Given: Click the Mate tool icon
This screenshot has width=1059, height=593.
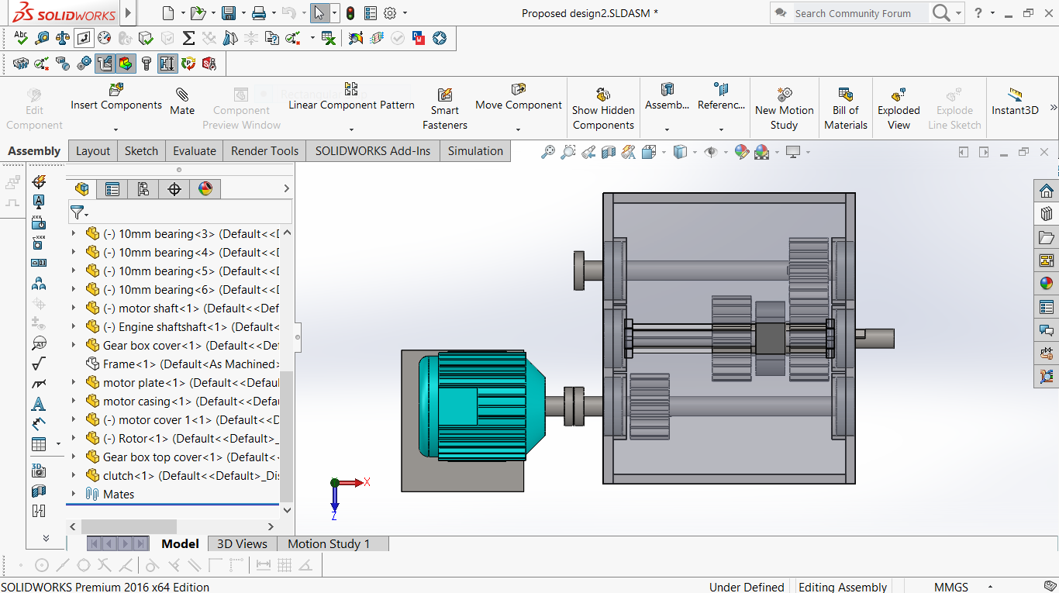Looking at the screenshot, I should (182, 95).
